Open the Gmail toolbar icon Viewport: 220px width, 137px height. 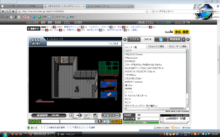pyautogui.click(x=28, y=17)
